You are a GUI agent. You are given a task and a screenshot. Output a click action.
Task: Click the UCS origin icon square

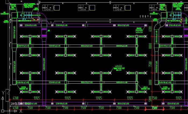pyautogui.click(x=3, y=111)
